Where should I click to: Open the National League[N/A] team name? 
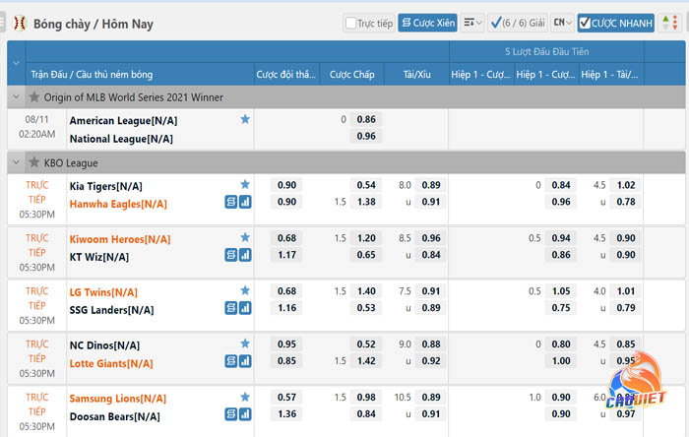121,139
